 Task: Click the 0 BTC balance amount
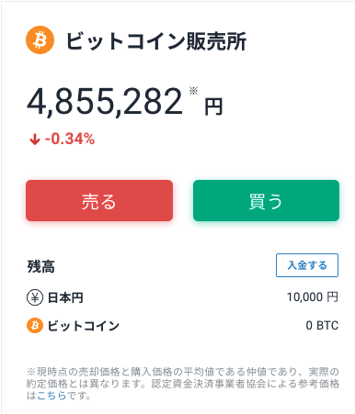(322, 325)
